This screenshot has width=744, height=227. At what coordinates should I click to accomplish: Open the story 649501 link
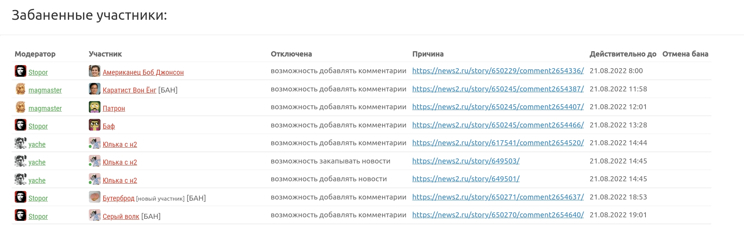466,179
